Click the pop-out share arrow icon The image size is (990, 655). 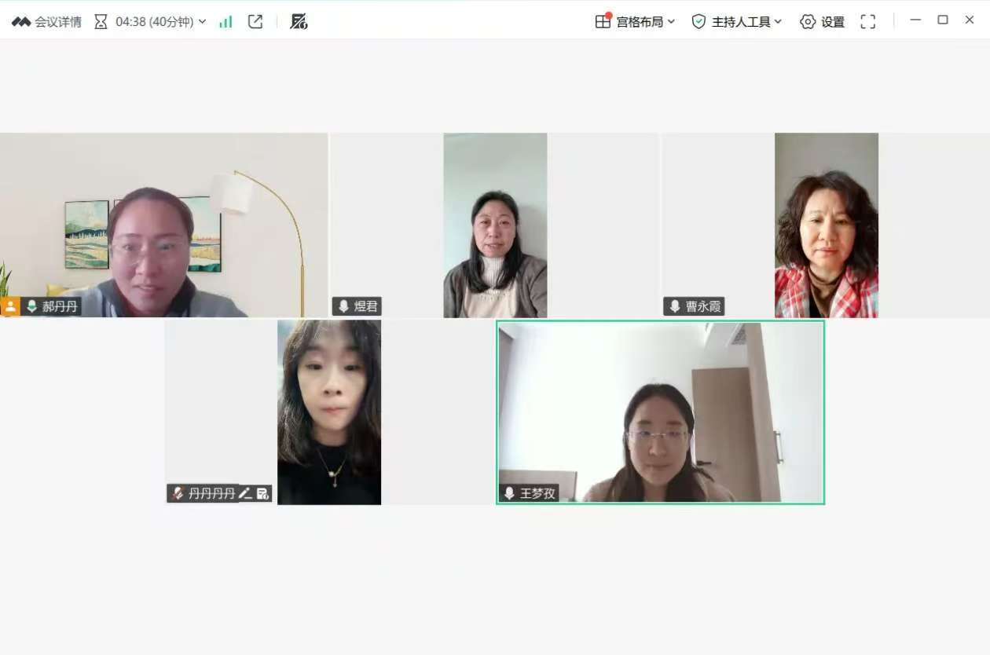[x=255, y=22]
